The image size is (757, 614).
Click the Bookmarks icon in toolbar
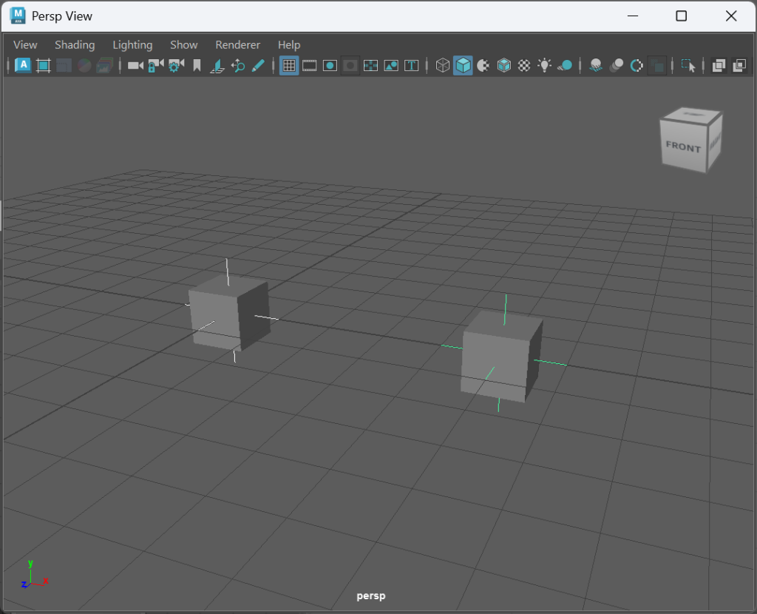(x=197, y=66)
